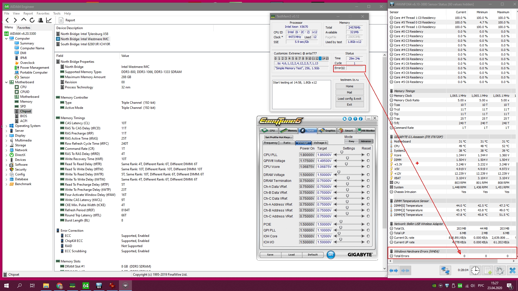Open the Favorites menu in AIDA64
The image size is (518, 291).
(x=43, y=13)
